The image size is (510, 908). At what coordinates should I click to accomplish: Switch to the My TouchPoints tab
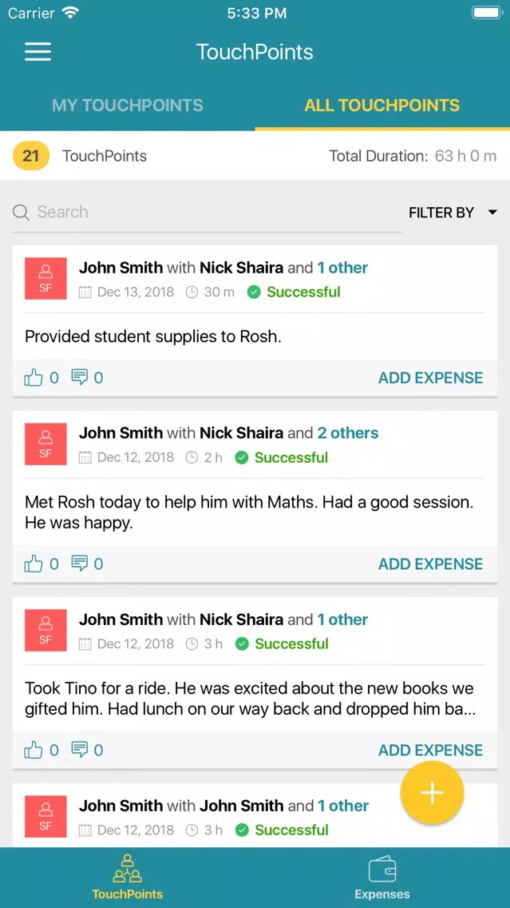127,105
